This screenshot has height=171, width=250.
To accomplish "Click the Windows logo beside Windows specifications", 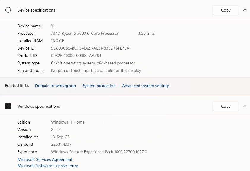I will (8, 106).
